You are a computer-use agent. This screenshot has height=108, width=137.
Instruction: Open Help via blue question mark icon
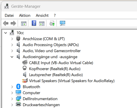point(34,23)
